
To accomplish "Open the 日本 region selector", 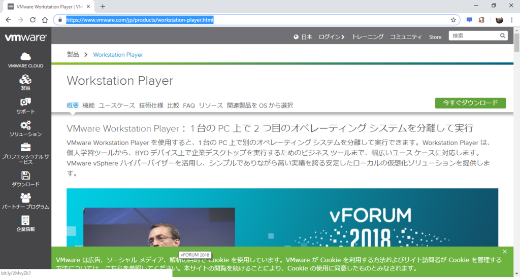I will (303, 37).
